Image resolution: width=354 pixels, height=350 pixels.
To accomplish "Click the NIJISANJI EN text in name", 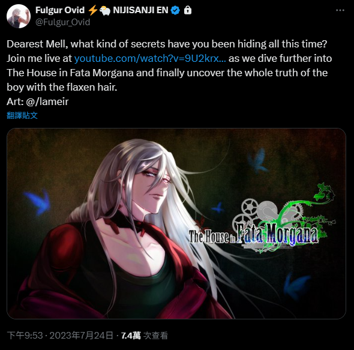I will click(x=140, y=10).
